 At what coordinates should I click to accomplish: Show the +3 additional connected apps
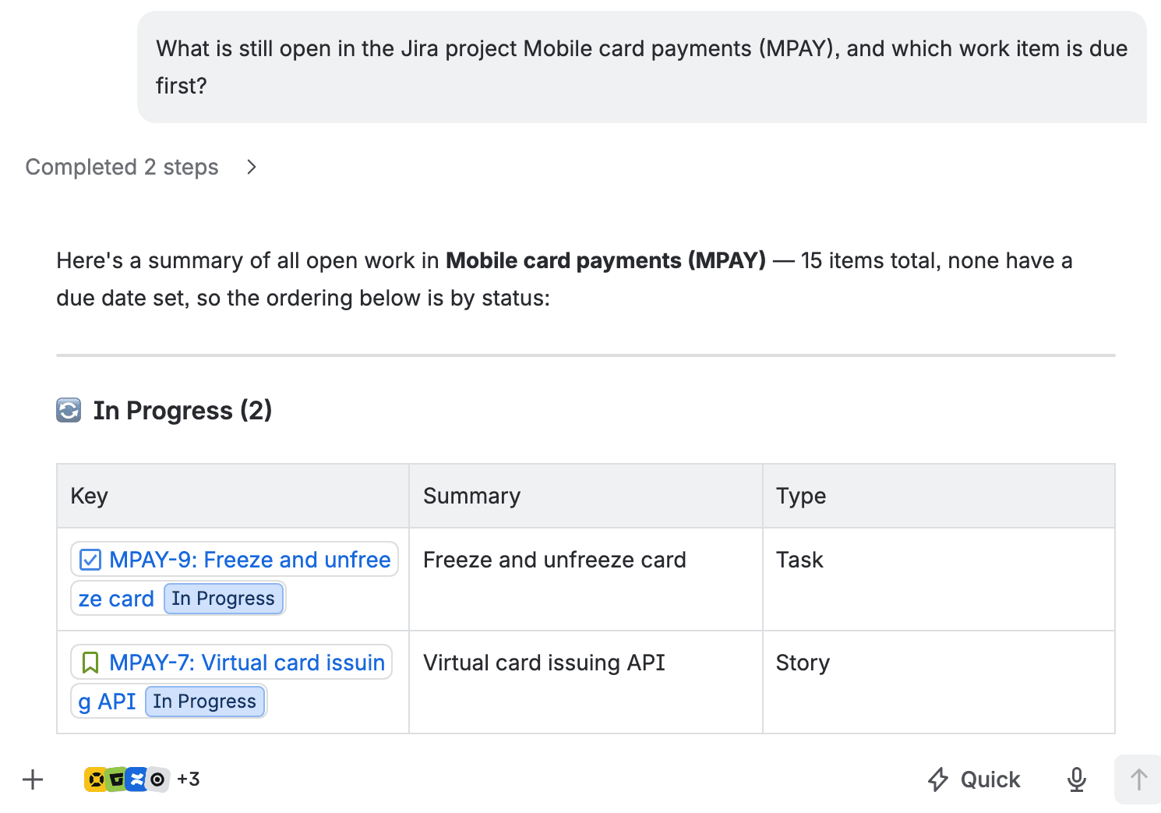point(189,779)
